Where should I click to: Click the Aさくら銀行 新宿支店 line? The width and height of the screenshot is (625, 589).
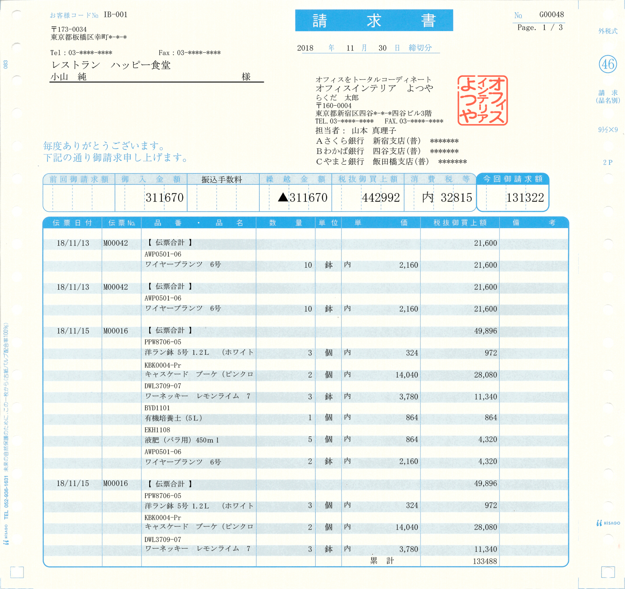tap(387, 141)
